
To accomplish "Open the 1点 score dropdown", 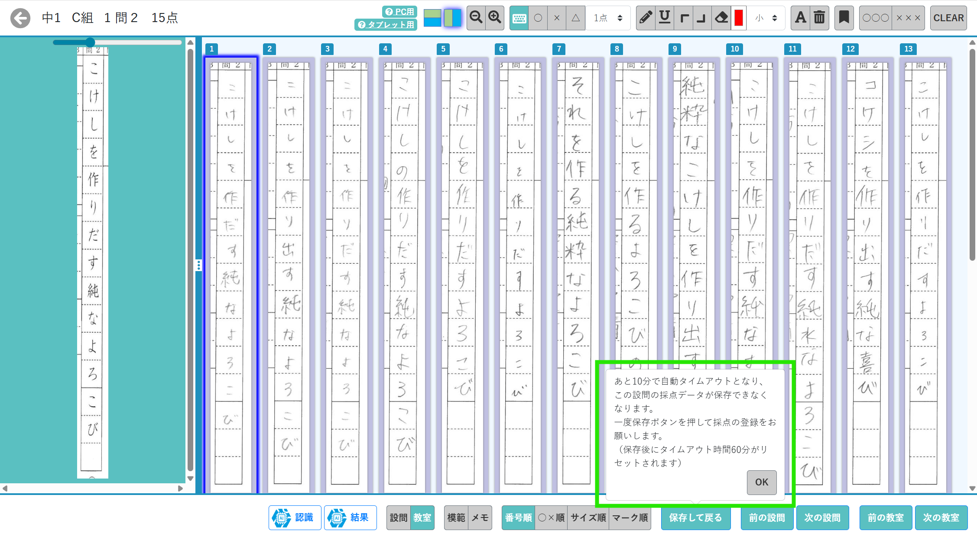I will pyautogui.click(x=608, y=18).
